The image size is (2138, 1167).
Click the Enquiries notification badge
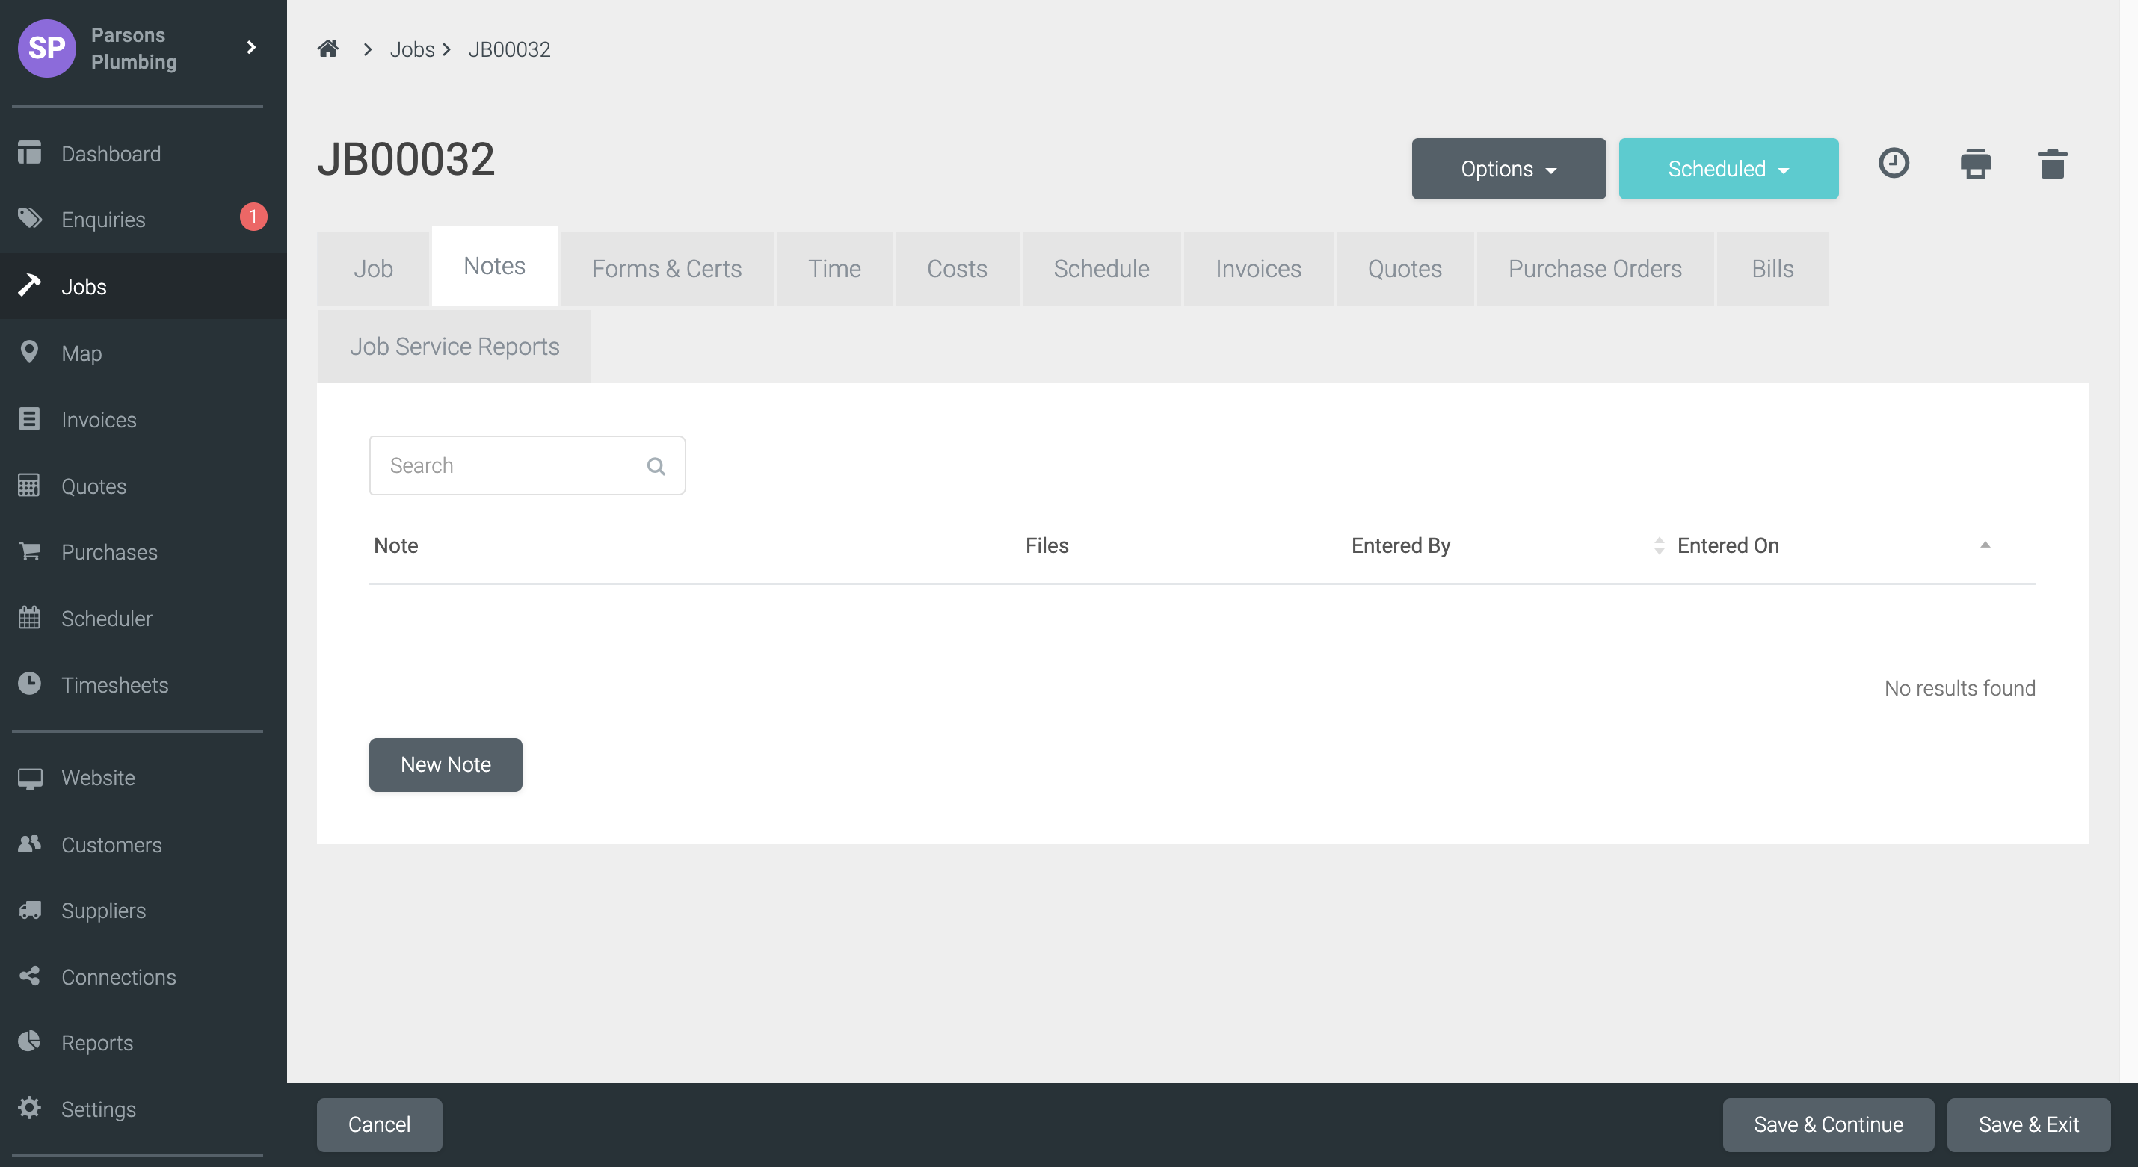(x=253, y=217)
